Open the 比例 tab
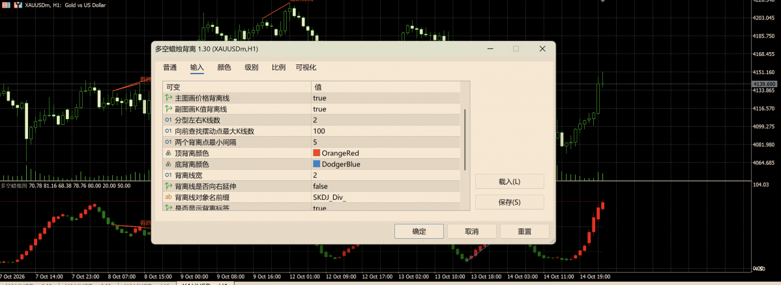The width and height of the screenshot is (781, 285). pos(278,68)
